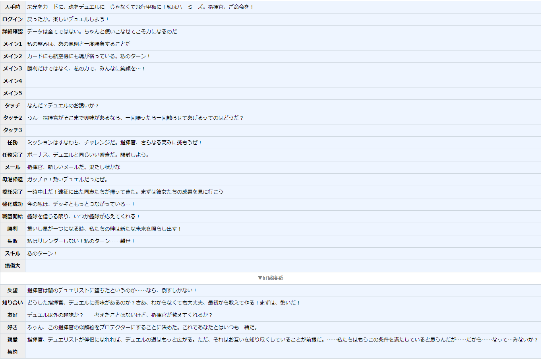Click the タッチ2 row header

point(13,118)
